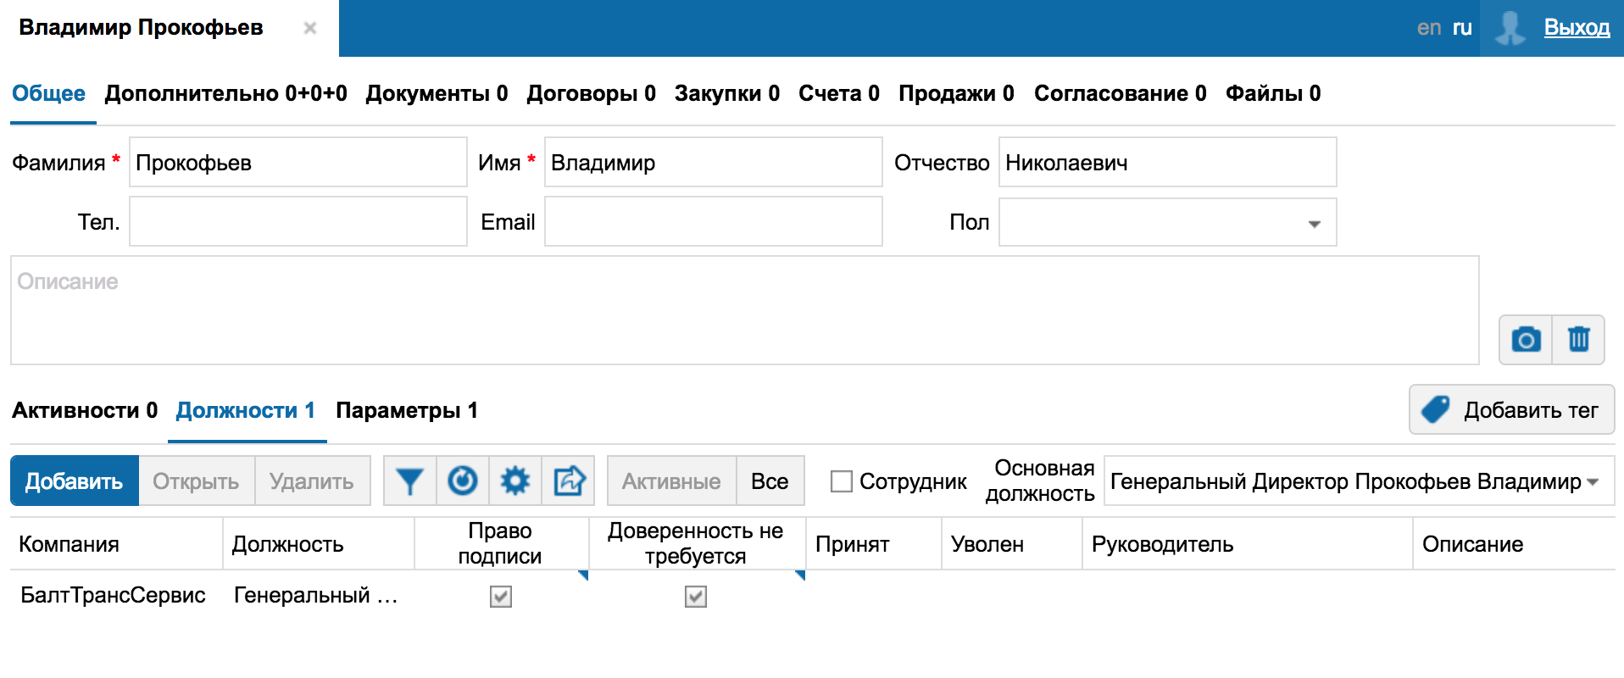This screenshot has width=1624, height=678.
Task: Click the camera photo icon
Action: tap(1526, 340)
